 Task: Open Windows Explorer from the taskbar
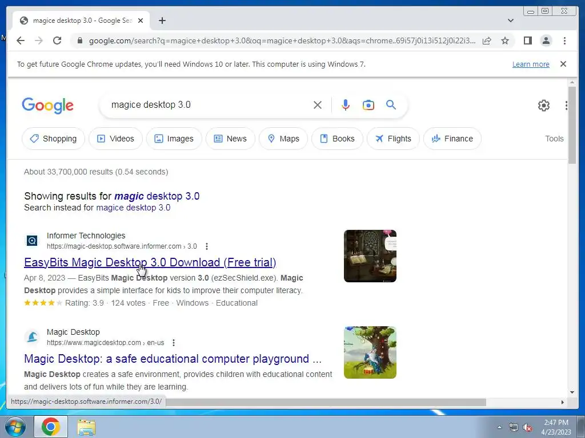pyautogui.click(x=86, y=427)
